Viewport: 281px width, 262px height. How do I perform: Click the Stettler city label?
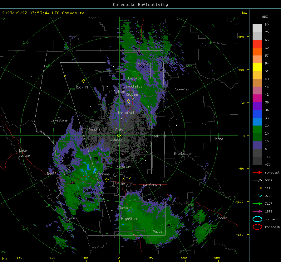pos(182,90)
